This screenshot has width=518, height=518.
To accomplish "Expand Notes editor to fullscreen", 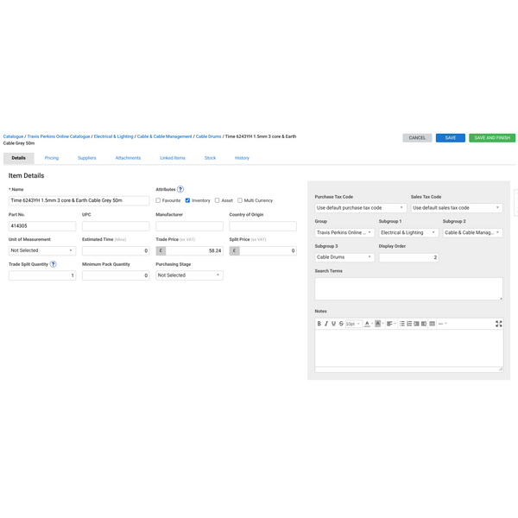I will (x=499, y=324).
